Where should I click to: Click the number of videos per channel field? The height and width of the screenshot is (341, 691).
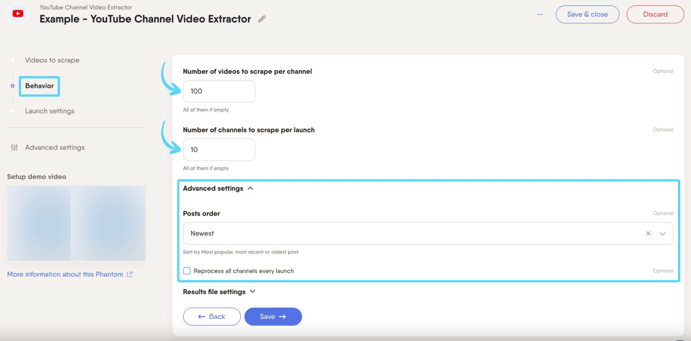point(219,91)
